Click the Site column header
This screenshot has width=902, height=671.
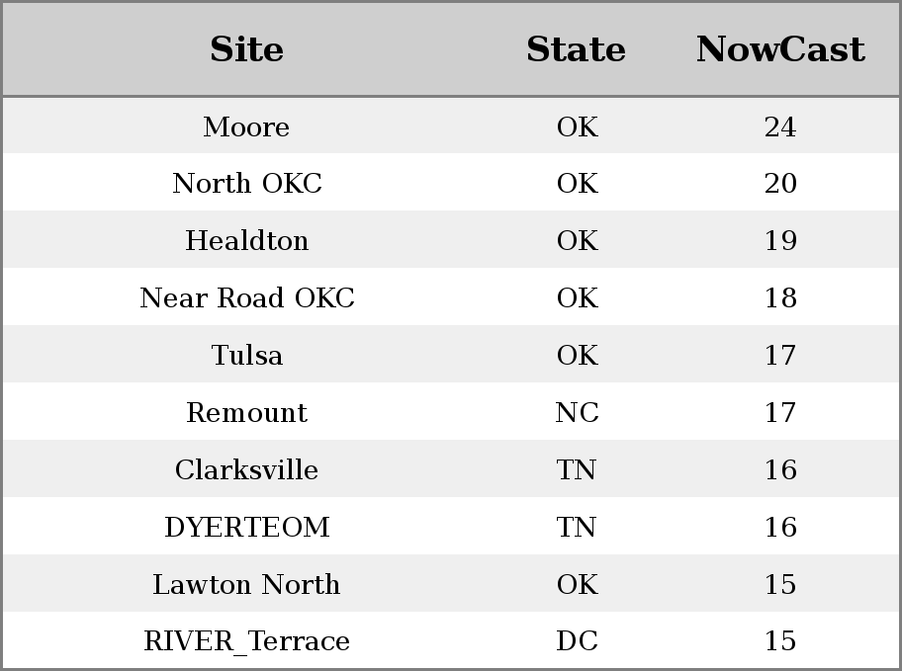pos(246,49)
